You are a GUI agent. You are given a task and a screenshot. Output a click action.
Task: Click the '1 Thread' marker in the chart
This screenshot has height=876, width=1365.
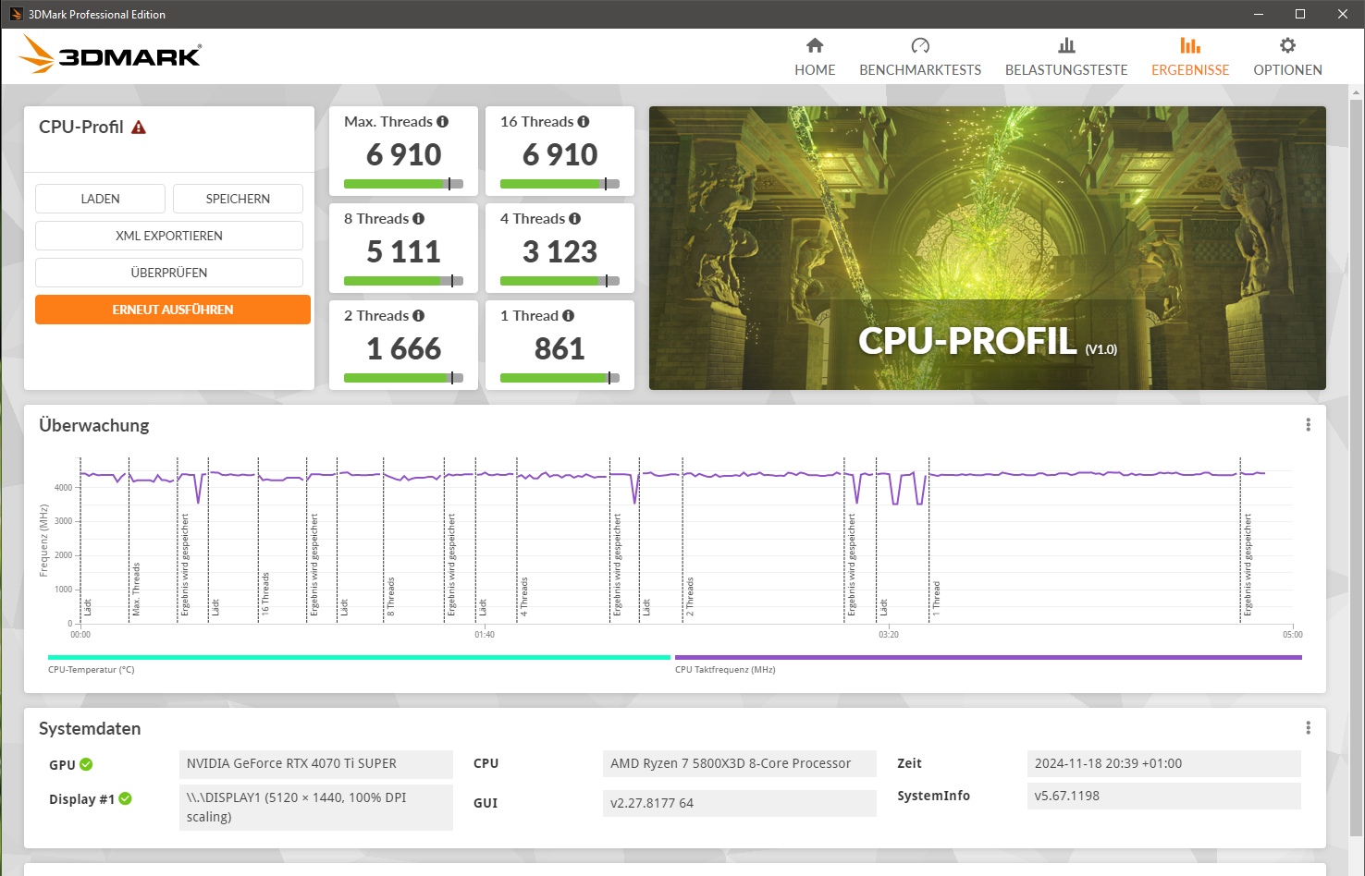936,599
